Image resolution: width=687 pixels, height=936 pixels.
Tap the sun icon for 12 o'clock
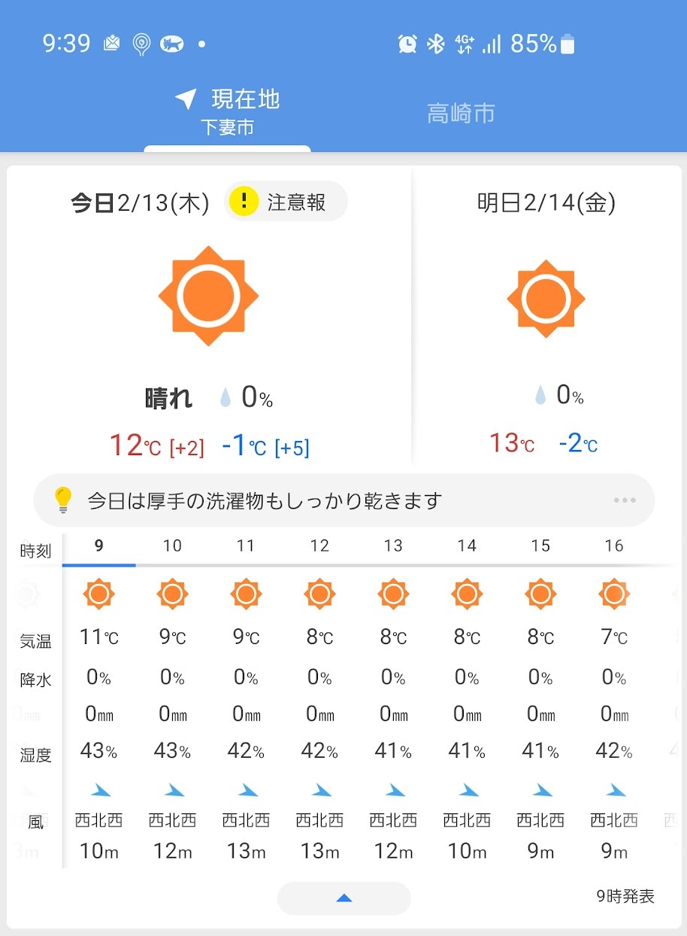(319, 594)
